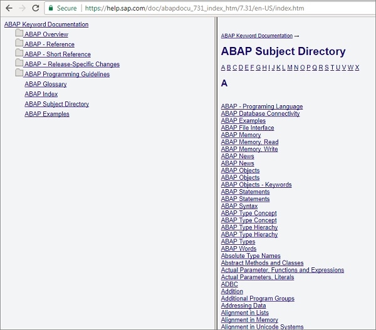Open Alignment in Memory link
This screenshot has width=376, height=330.
pyautogui.click(x=249, y=320)
